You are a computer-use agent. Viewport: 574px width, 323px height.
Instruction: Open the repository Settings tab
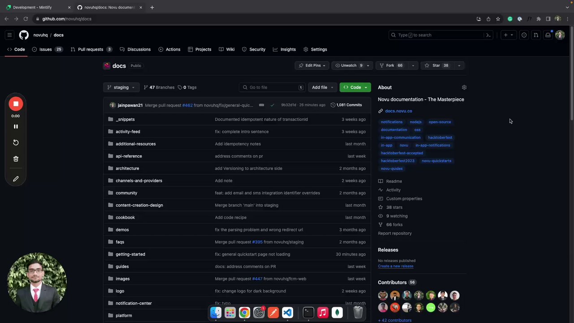pyautogui.click(x=315, y=49)
